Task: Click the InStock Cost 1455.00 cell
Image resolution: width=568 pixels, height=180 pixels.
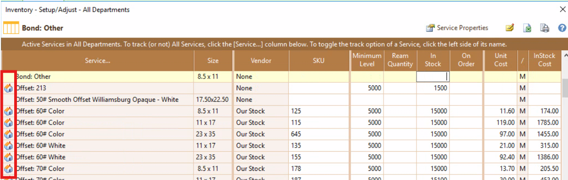Action: click(545, 134)
